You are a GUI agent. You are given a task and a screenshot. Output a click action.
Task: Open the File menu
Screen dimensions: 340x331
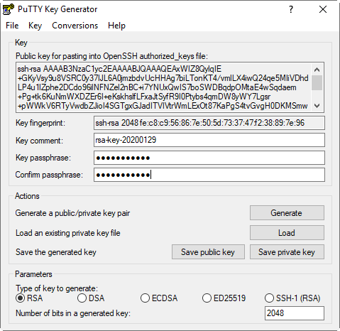(x=12, y=26)
